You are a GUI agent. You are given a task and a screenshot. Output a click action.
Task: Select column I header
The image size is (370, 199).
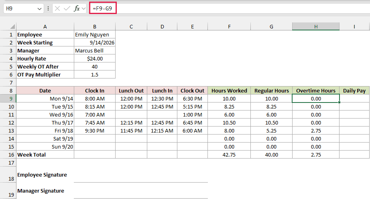[354, 26]
